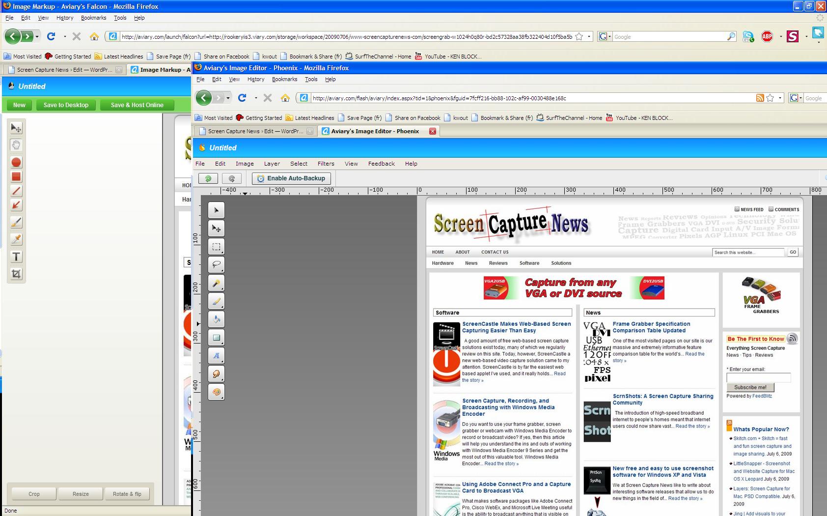Toggle Enable Auto-Backup in Phoenix

tap(291, 178)
